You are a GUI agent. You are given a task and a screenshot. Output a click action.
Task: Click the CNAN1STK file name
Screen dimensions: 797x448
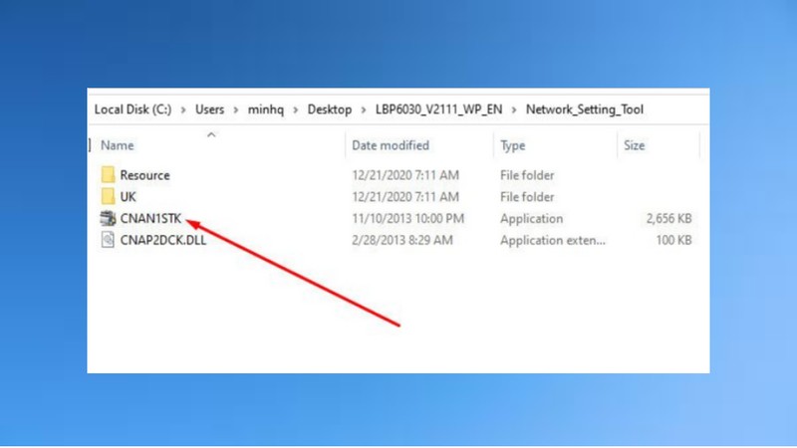pos(150,218)
